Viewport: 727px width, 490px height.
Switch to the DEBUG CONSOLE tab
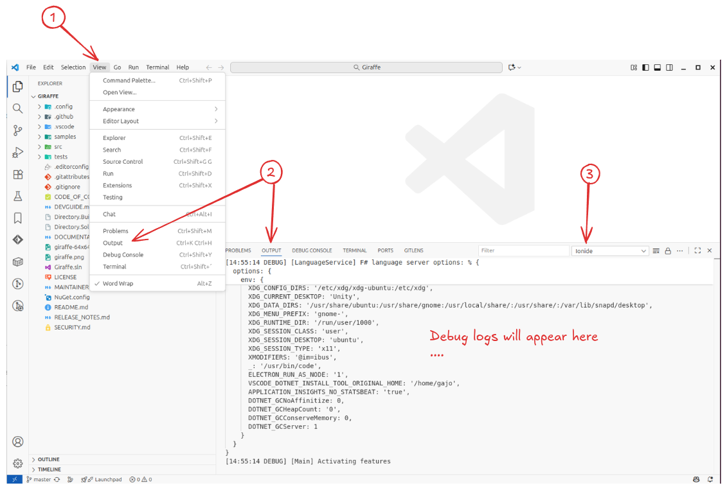coord(312,250)
